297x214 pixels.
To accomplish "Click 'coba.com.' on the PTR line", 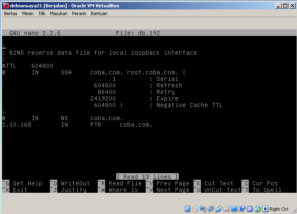I will point(136,125).
